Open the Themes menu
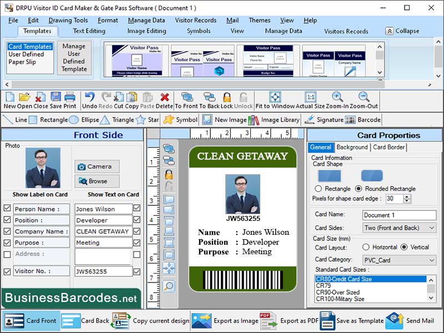Viewport: 444px width, 333px height. click(260, 20)
